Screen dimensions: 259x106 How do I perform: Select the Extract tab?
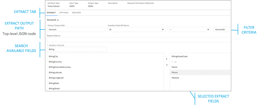[x=51, y=13]
